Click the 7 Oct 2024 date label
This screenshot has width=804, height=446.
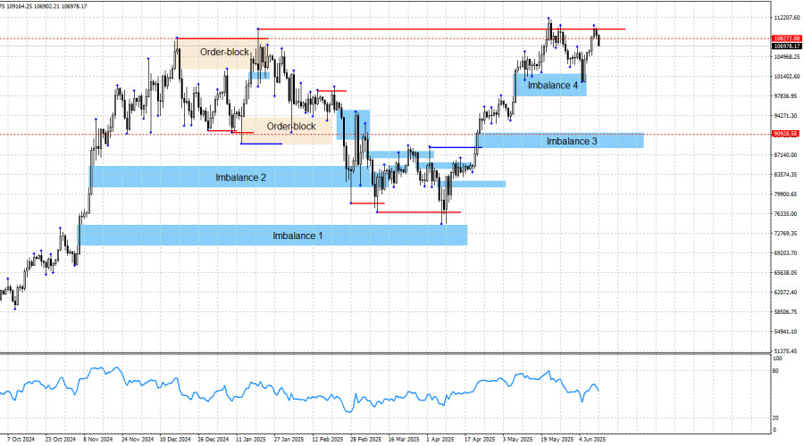tap(21, 440)
